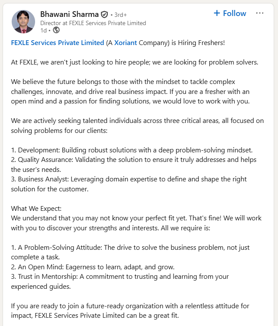Open the FEXLE Services Private Limited company link
The image size is (278, 326).
pyautogui.click(x=58, y=43)
